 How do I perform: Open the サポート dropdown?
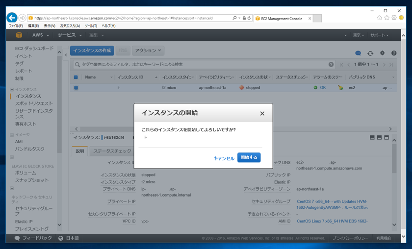[380, 35]
